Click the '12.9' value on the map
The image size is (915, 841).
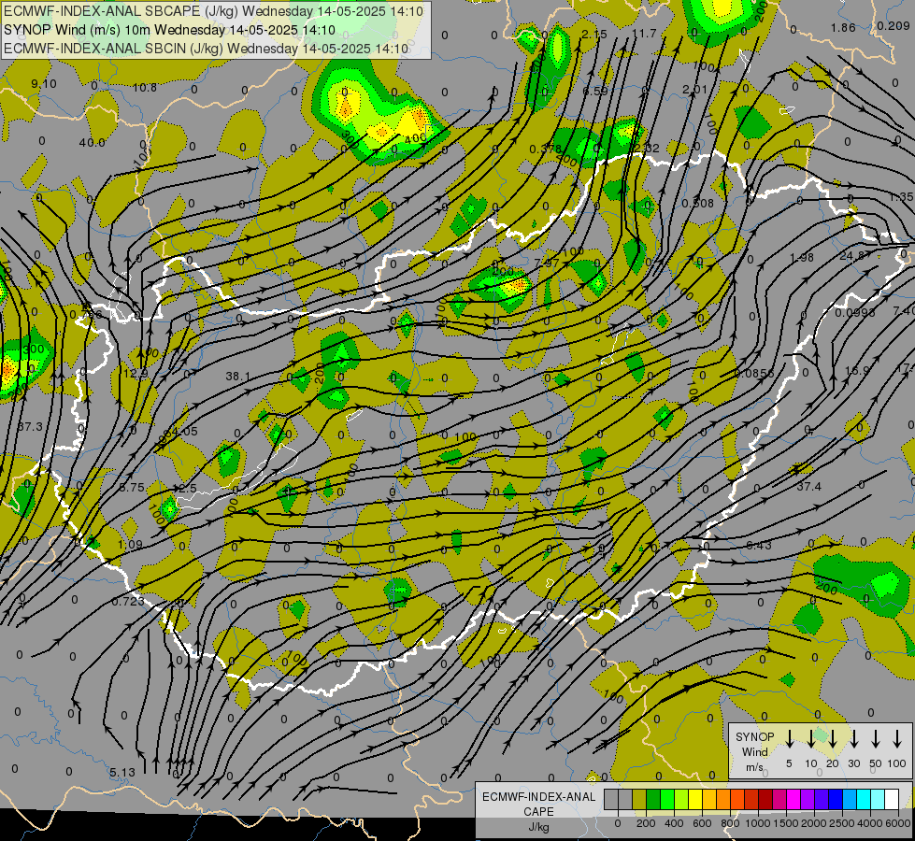pyautogui.click(x=136, y=373)
